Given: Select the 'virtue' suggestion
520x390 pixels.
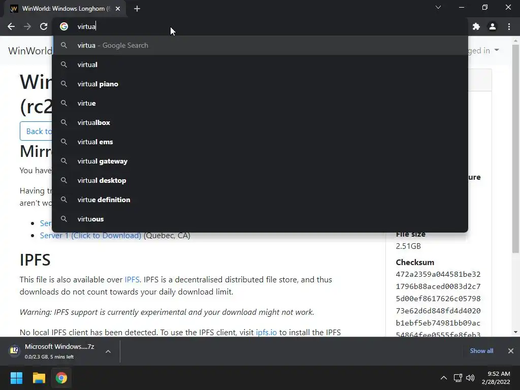Looking at the screenshot, I should tap(260, 103).
